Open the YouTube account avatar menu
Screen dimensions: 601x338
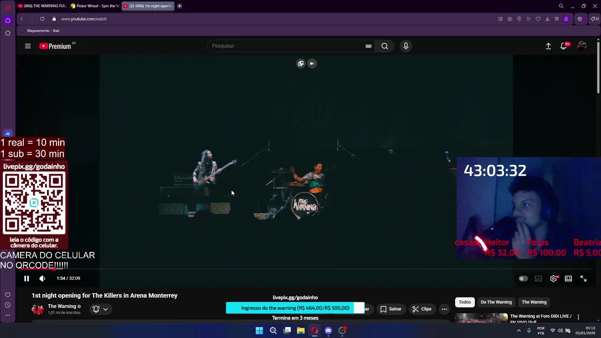click(x=582, y=46)
